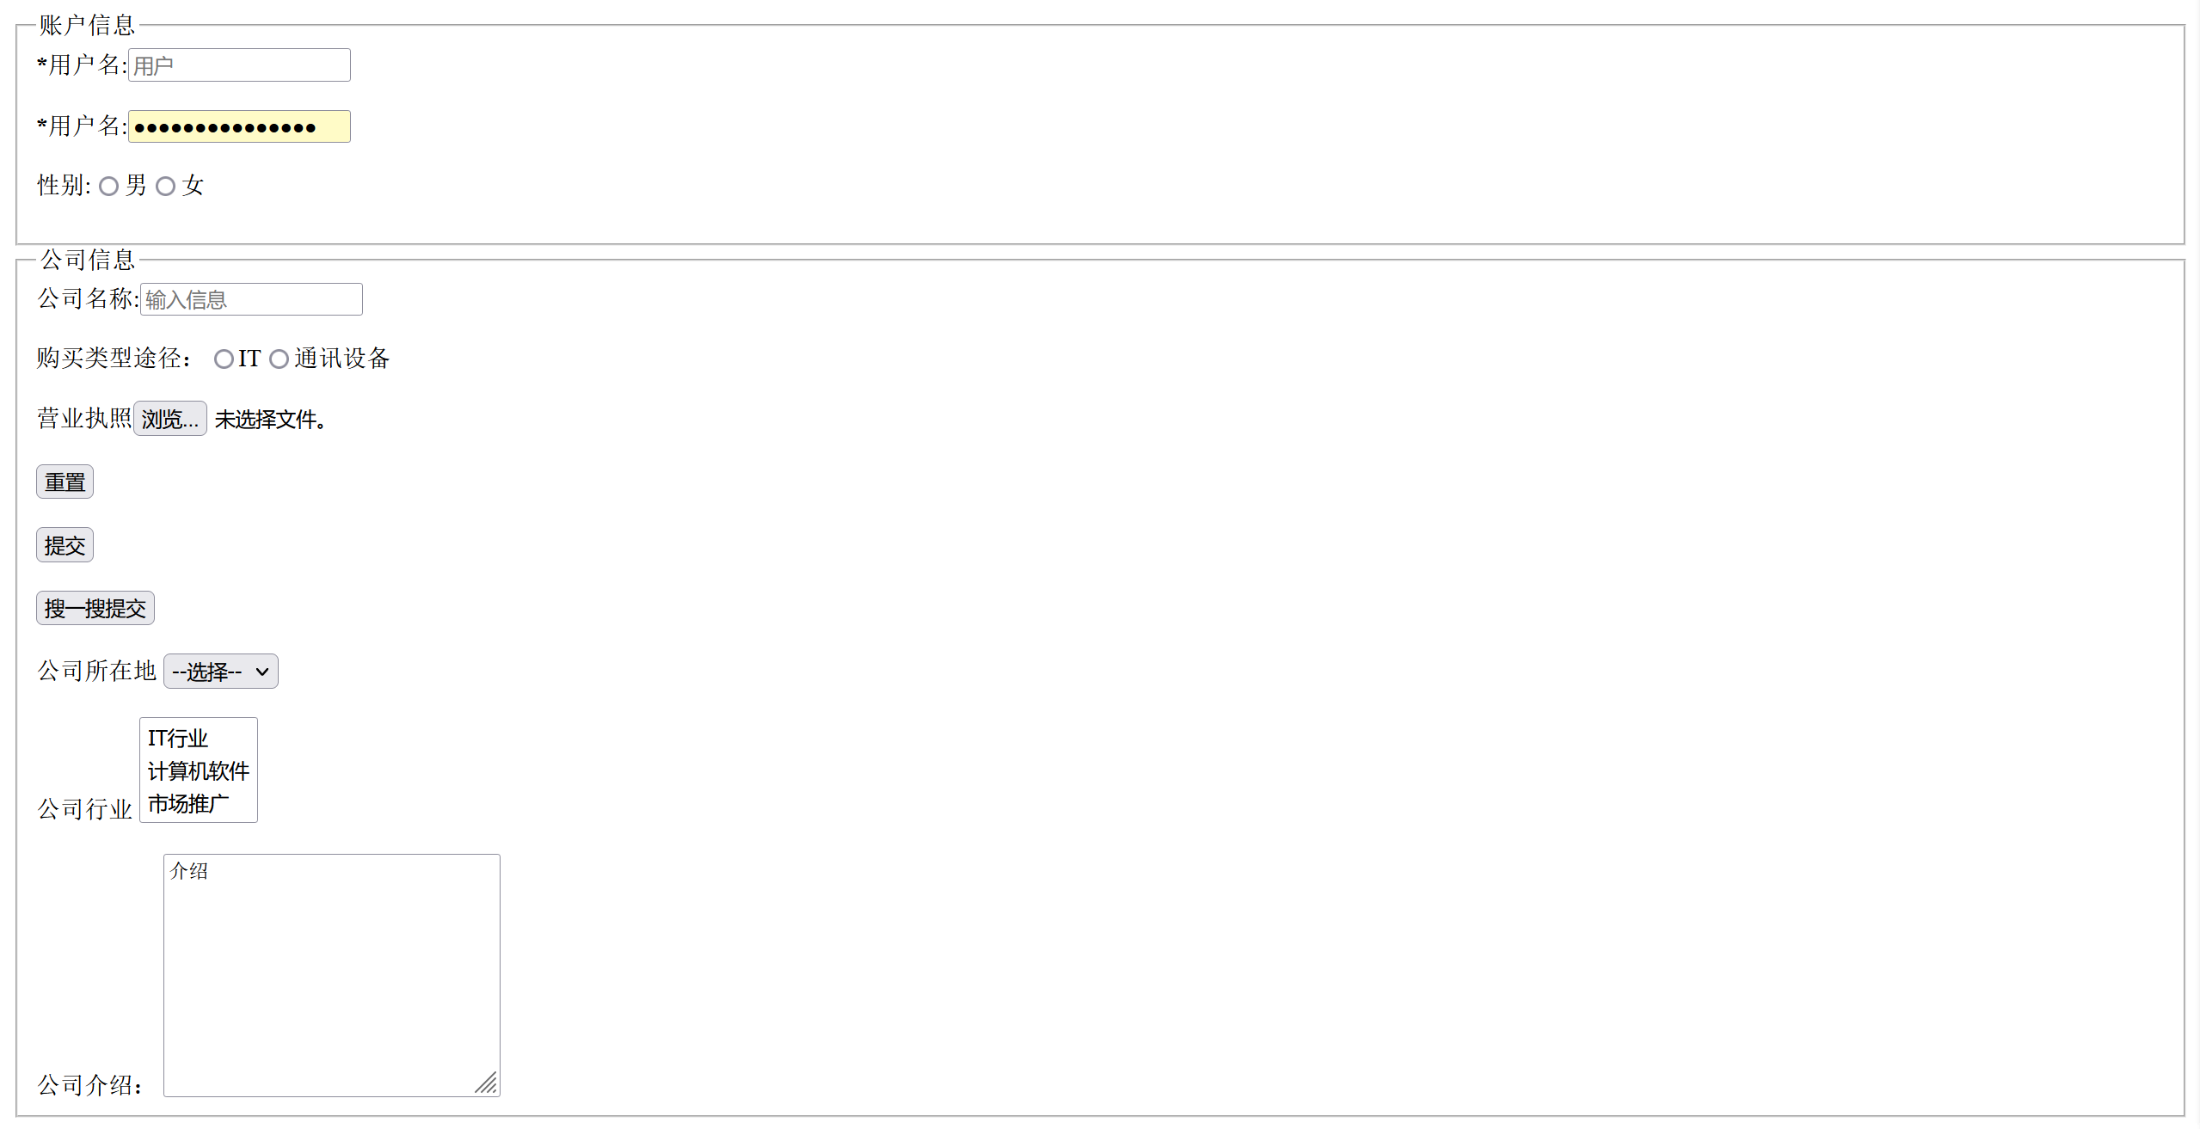
Task: Choose the IT purchase type radio
Action: [x=224, y=359]
